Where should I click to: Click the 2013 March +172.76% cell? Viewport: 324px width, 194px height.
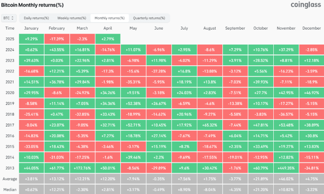point(82,169)
